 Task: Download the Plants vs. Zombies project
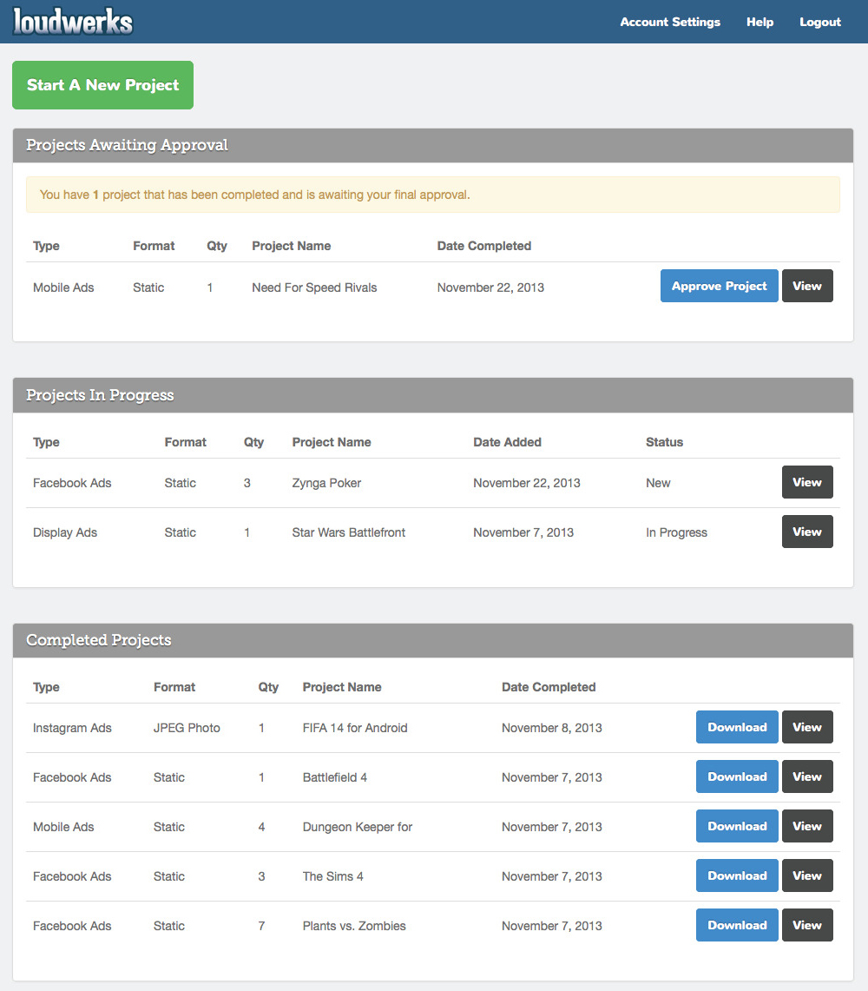pos(737,925)
